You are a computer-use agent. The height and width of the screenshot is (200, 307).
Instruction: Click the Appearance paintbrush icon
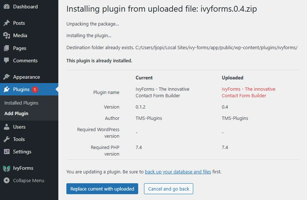click(7, 77)
